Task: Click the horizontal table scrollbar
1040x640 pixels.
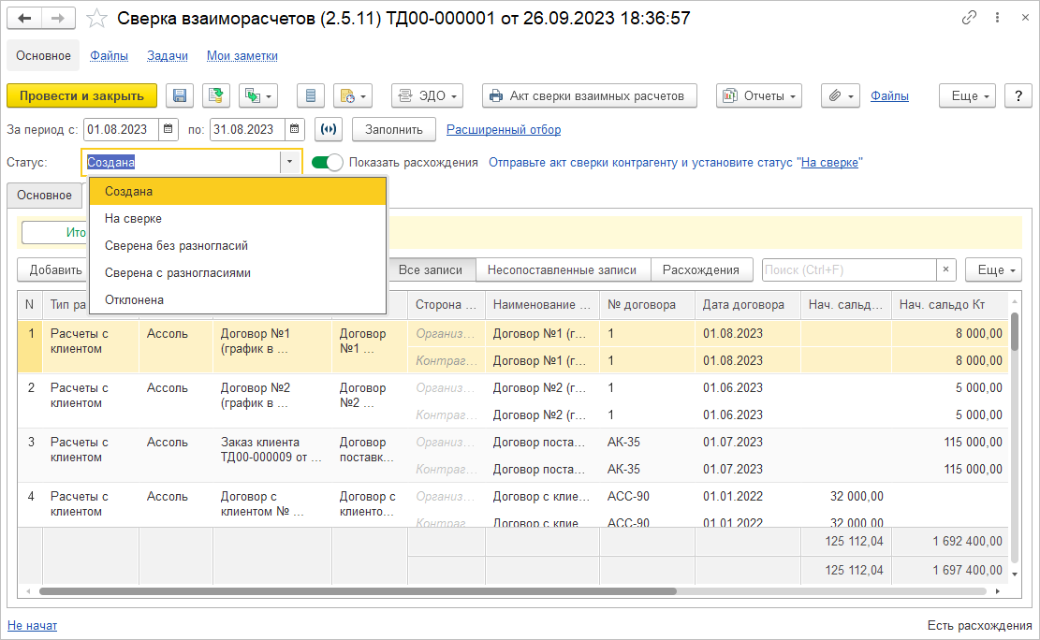Action: click(x=356, y=591)
